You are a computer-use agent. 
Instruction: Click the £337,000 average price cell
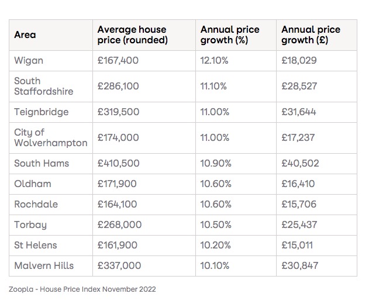coord(119,266)
